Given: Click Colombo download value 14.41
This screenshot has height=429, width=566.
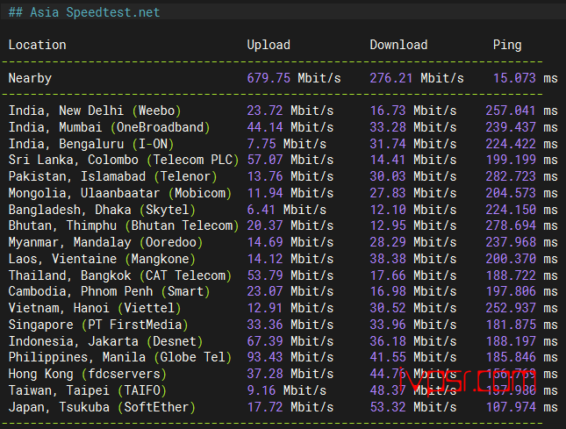Looking at the screenshot, I should tap(388, 160).
